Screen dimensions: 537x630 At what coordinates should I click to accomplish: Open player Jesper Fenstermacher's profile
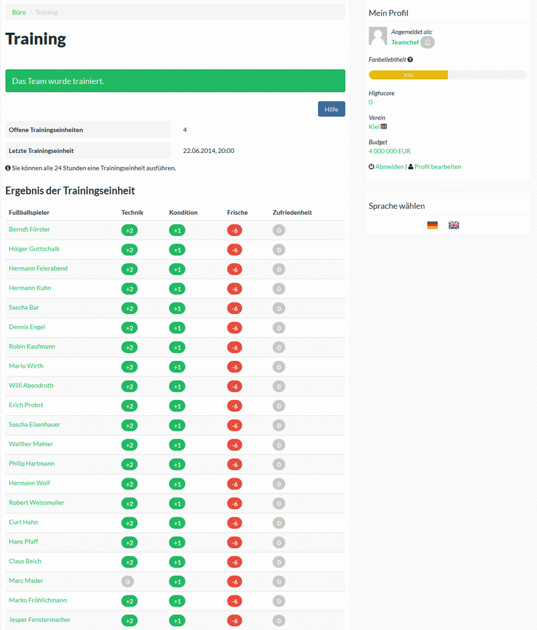(40, 620)
